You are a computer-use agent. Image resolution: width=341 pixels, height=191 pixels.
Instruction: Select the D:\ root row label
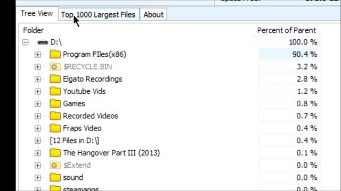coord(56,42)
